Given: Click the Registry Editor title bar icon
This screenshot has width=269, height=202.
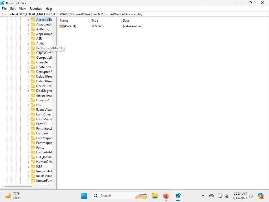Looking at the screenshot, I should 3,3.
